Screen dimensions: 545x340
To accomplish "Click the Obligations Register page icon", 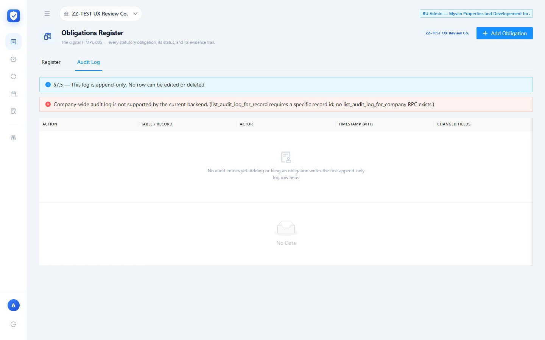I will point(48,36).
